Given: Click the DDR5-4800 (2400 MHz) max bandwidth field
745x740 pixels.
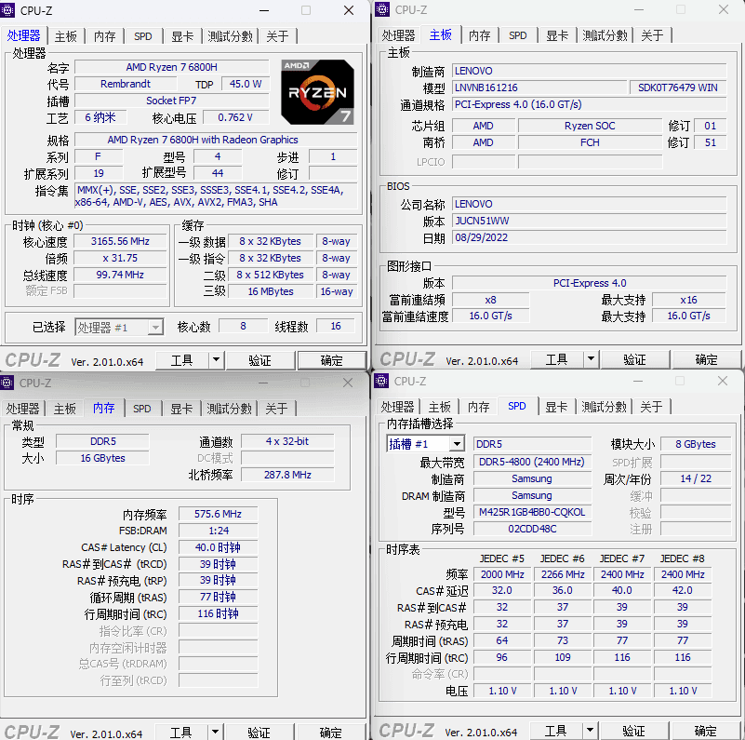Looking at the screenshot, I should point(532,462).
